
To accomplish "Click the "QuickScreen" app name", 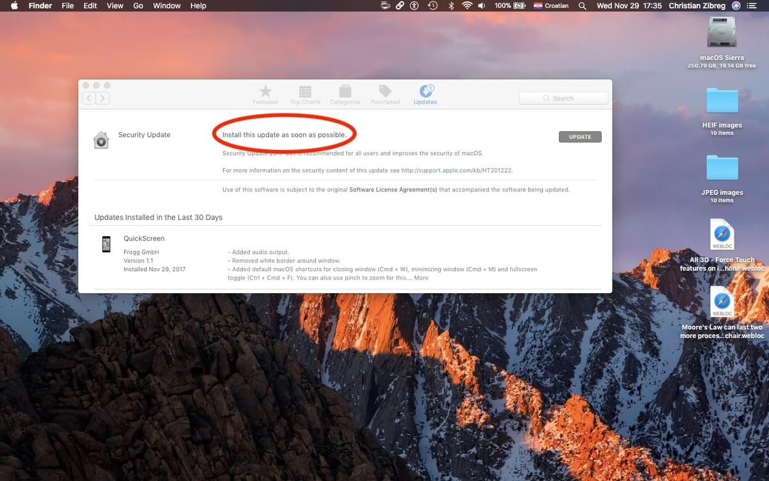I will click(x=144, y=239).
